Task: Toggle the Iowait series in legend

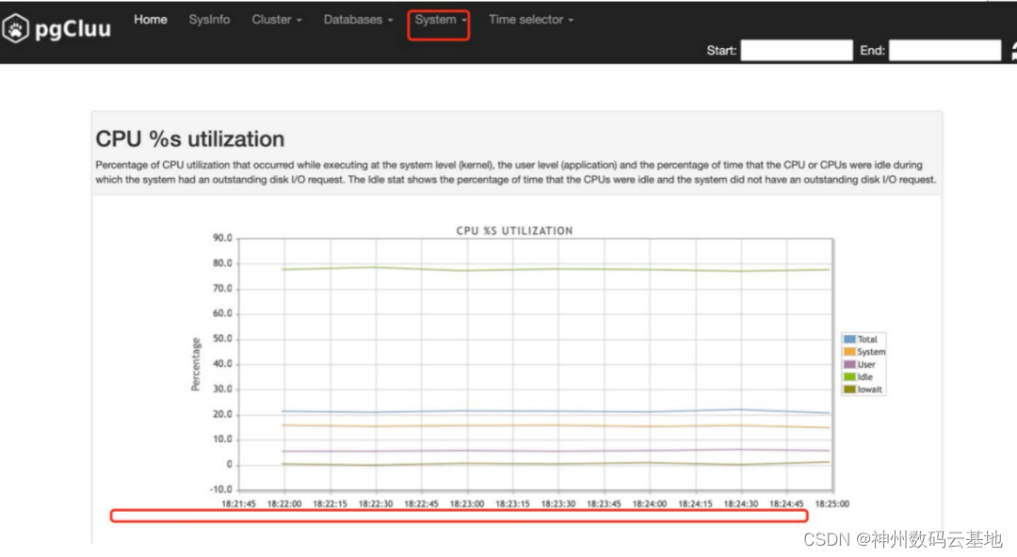Action: pos(864,390)
